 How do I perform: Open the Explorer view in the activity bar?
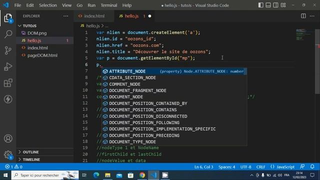click(x=8, y=18)
